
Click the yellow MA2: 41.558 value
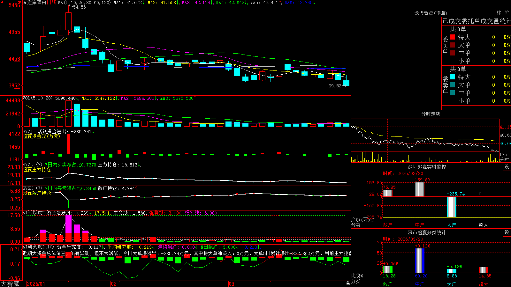[x=163, y=3]
